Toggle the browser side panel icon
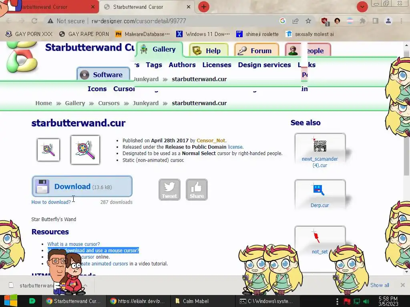Viewport: 410px width, 307px height. tap(376, 21)
